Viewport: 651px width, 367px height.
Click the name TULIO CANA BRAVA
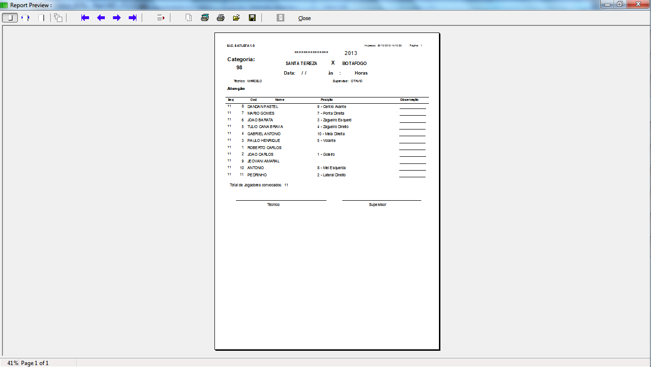(265, 127)
